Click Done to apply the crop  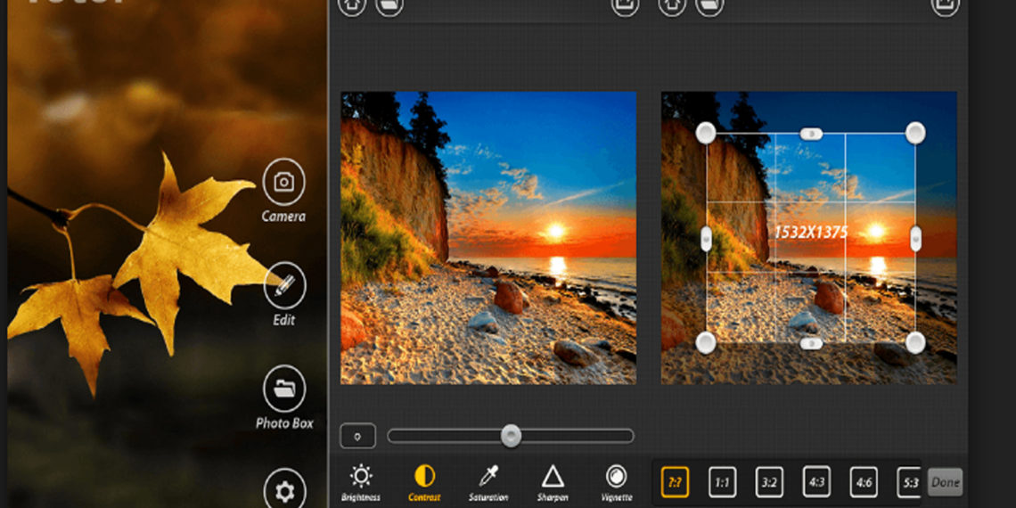(946, 483)
